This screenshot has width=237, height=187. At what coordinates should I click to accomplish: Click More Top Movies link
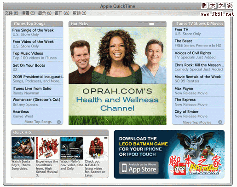click(x=197, y=123)
